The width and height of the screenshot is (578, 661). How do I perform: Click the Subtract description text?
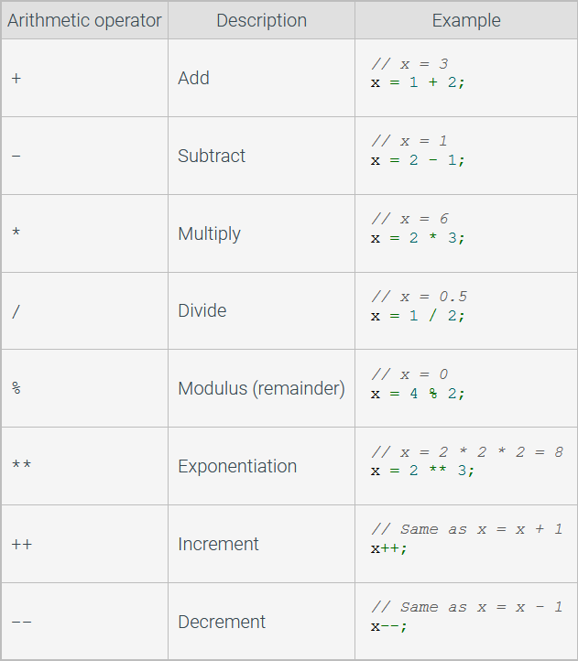click(x=212, y=156)
